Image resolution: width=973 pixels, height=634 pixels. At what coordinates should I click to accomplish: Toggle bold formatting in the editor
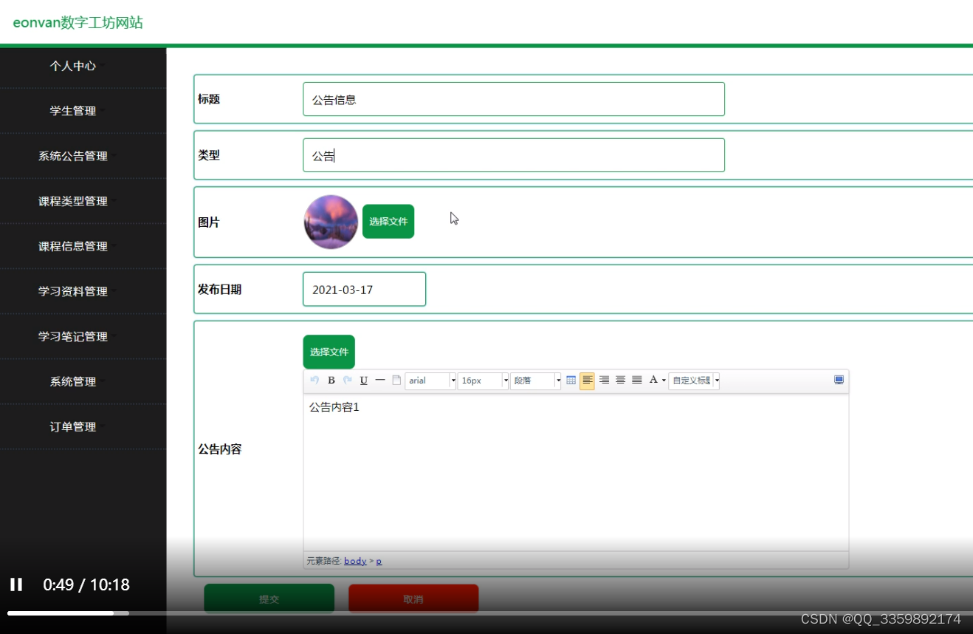(x=331, y=381)
